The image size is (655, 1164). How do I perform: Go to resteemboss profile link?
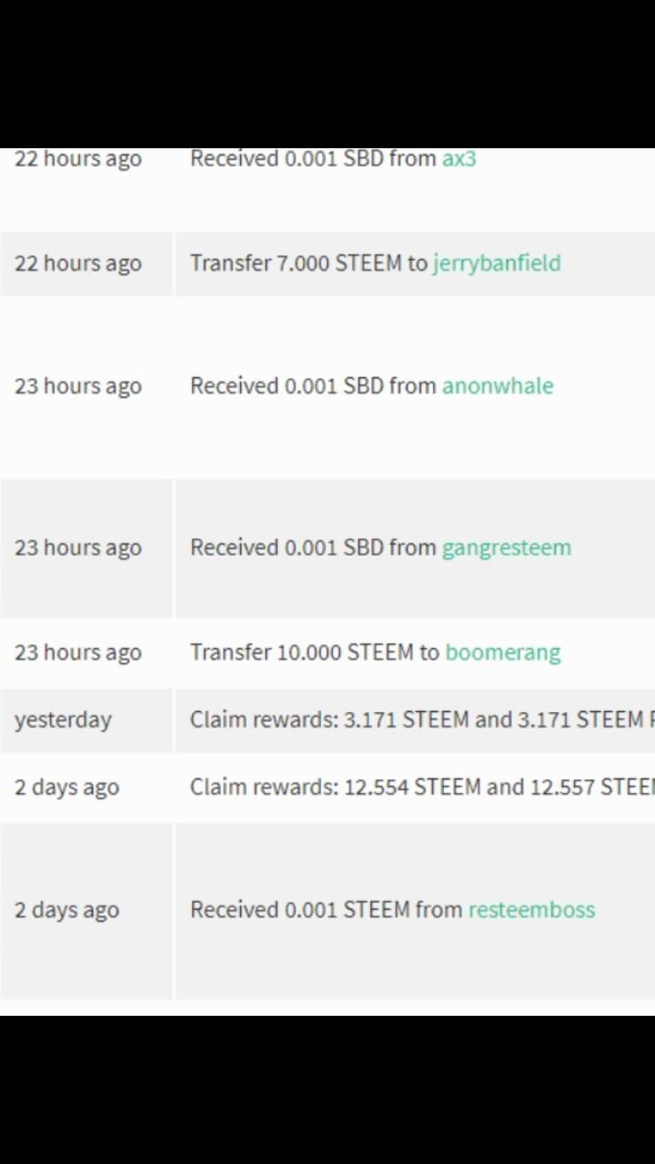[x=531, y=910]
